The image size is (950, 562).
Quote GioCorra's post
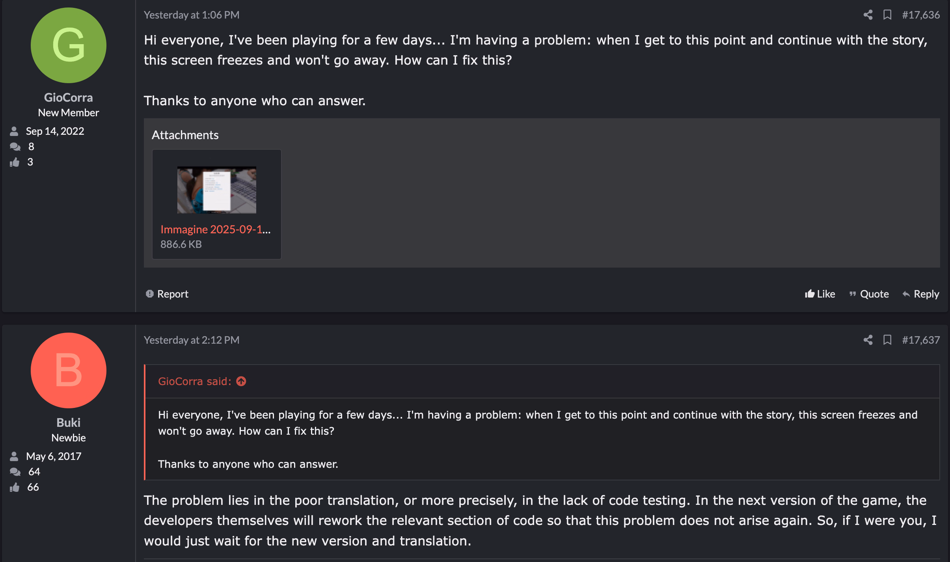pyautogui.click(x=869, y=294)
